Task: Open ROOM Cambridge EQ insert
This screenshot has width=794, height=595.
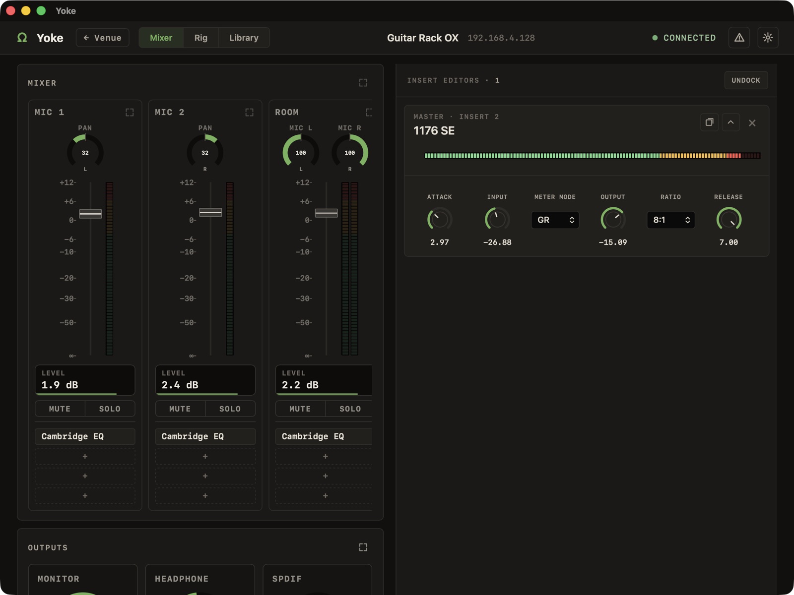Action: [x=324, y=436]
